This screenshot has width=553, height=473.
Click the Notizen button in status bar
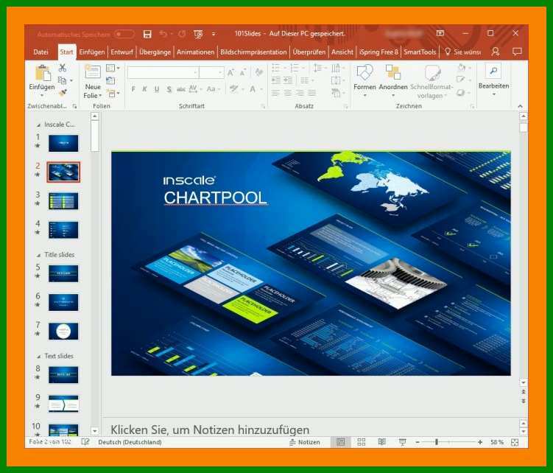click(x=305, y=442)
